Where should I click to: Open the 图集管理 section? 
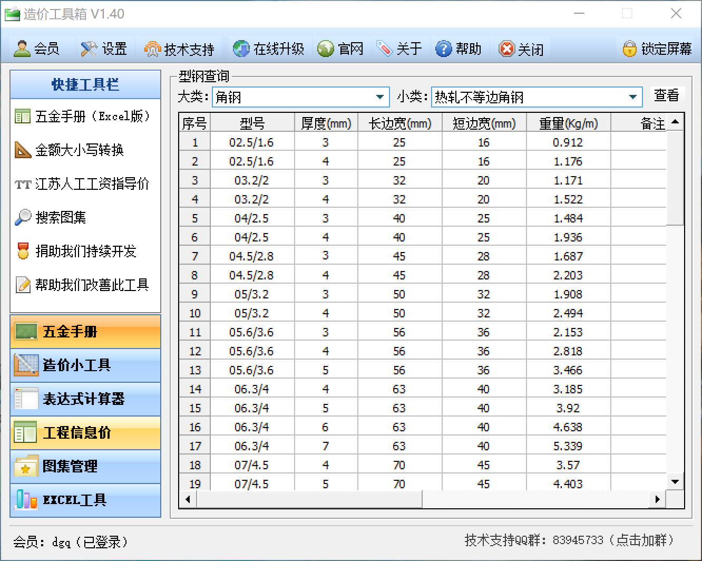point(85,466)
